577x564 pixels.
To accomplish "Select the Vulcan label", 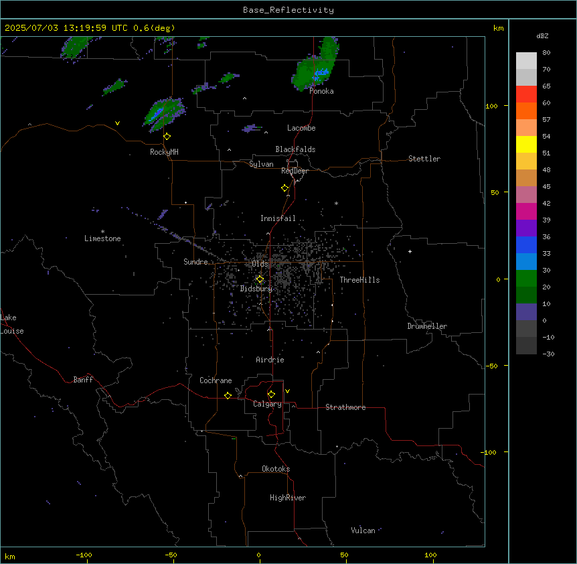I will pos(363,531).
